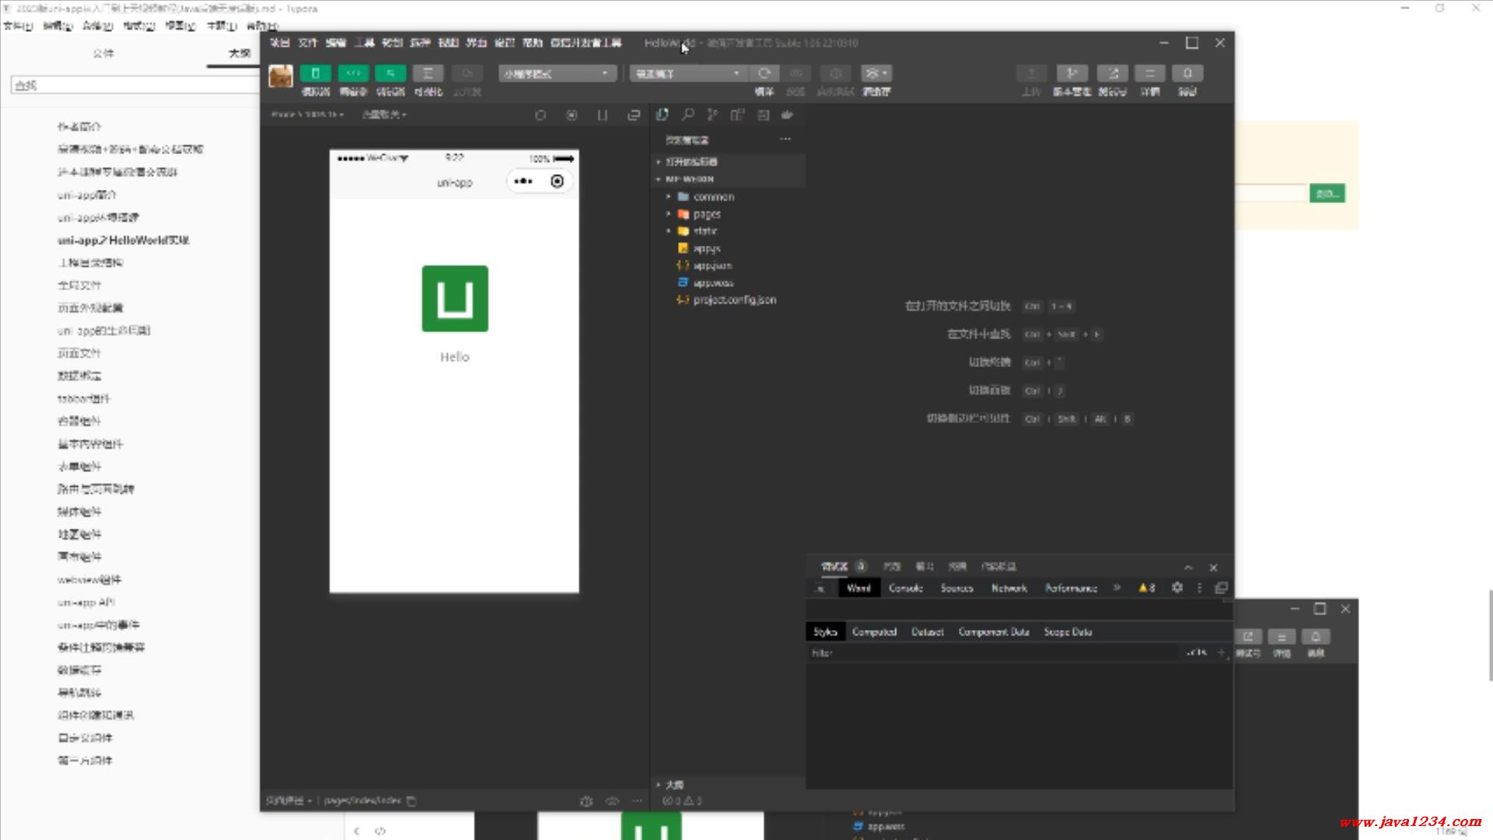This screenshot has height=840, width=1493.
Task: Click the search magnifier icon in editor bar
Action: coord(687,114)
